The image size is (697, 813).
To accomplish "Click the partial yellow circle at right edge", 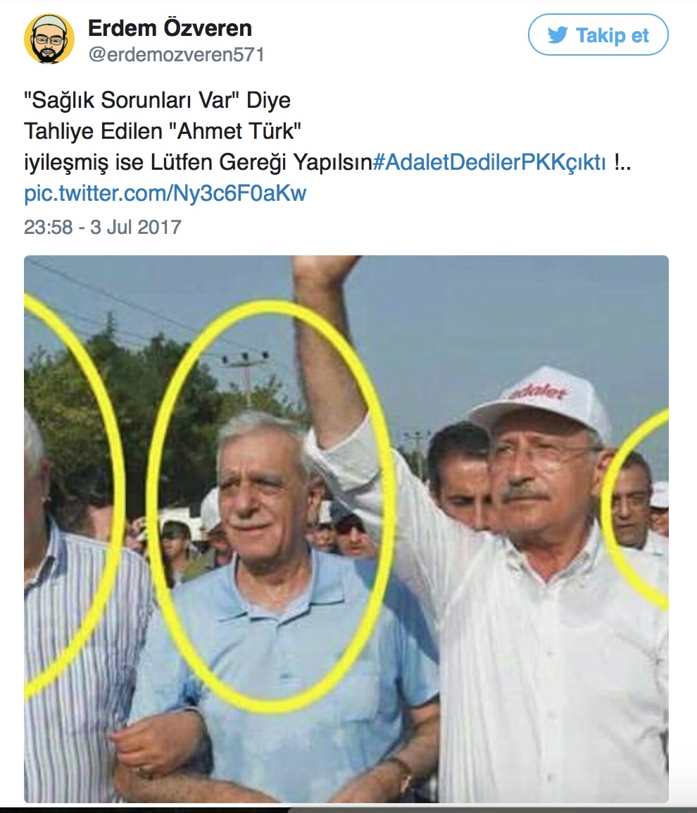I will coord(635,508).
